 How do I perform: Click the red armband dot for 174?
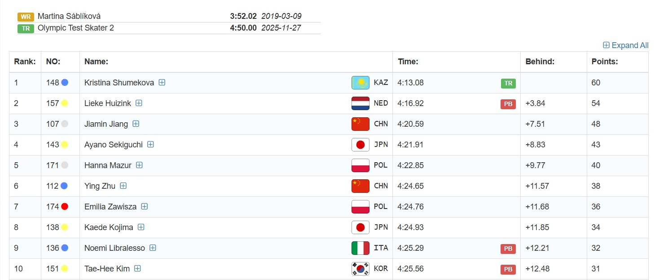[x=65, y=207]
